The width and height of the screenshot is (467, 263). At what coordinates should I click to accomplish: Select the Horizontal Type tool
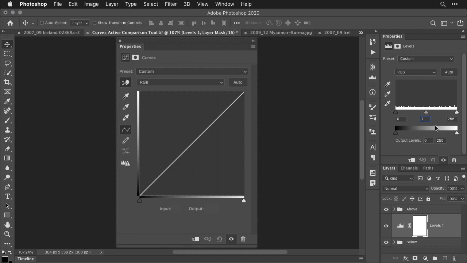(7, 196)
